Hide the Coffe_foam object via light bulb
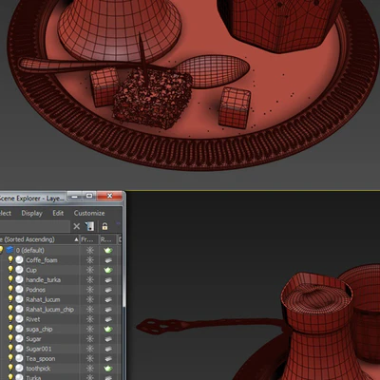Image resolution: width=380 pixels, height=380 pixels. (10, 259)
